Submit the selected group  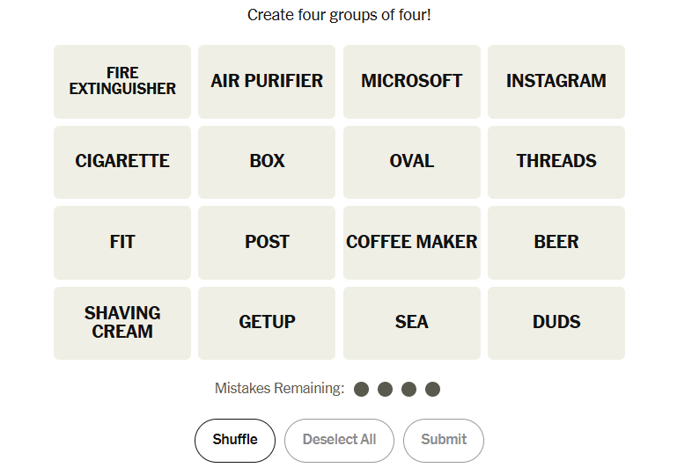point(444,440)
